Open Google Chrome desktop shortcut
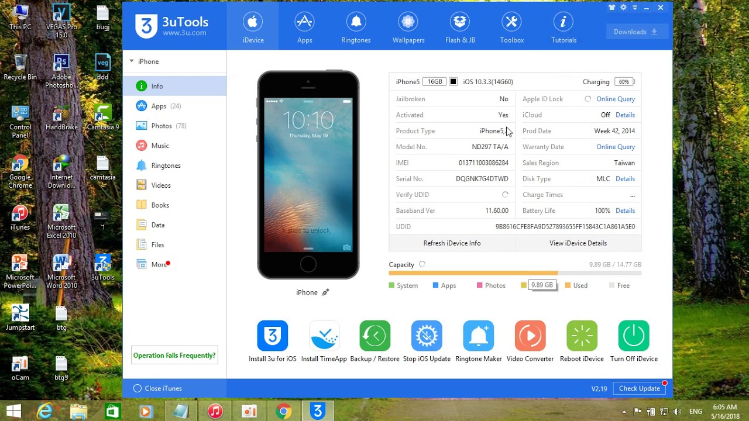This screenshot has width=749, height=421. coord(20,171)
